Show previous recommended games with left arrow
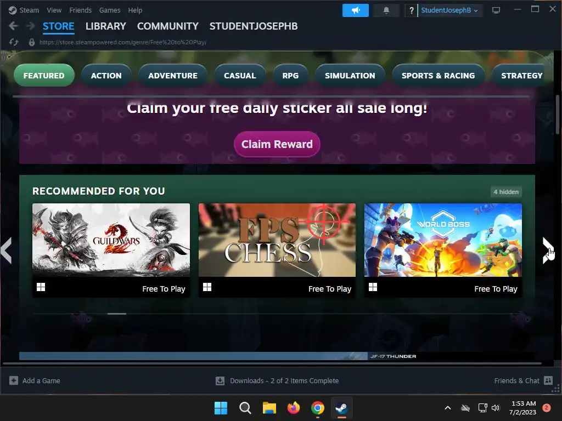Screen dimensions: 562x421 [7, 250]
